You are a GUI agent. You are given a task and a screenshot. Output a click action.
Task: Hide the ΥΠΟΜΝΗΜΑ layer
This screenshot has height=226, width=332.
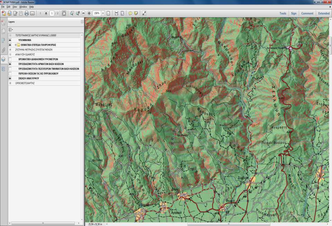(10, 40)
